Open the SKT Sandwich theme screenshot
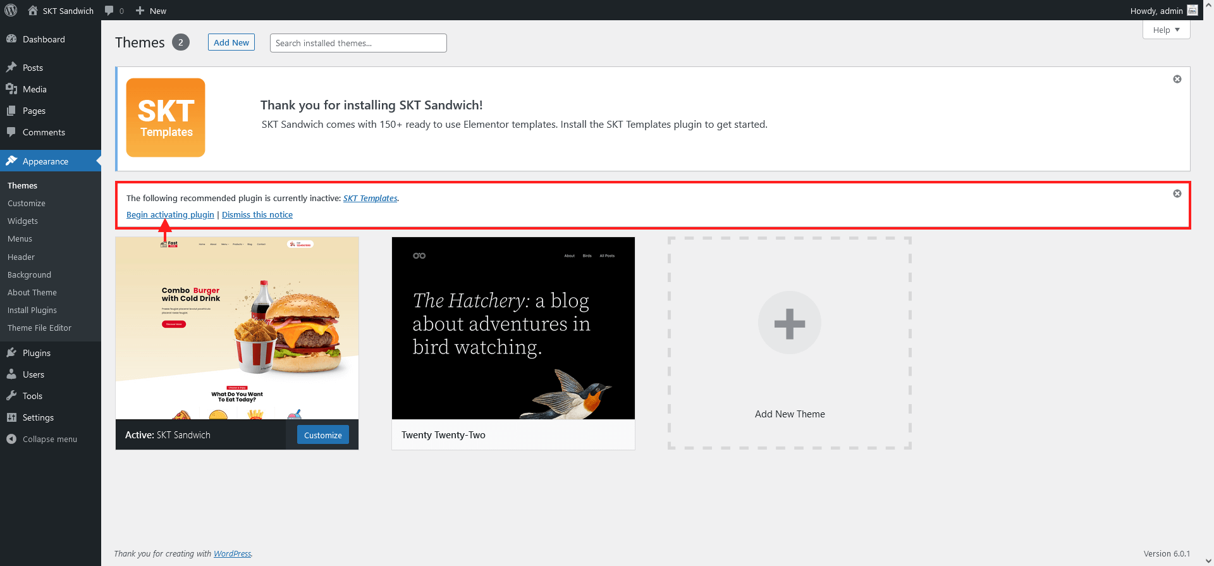The width and height of the screenshot is (1214, 566). (x=237, y=328)
